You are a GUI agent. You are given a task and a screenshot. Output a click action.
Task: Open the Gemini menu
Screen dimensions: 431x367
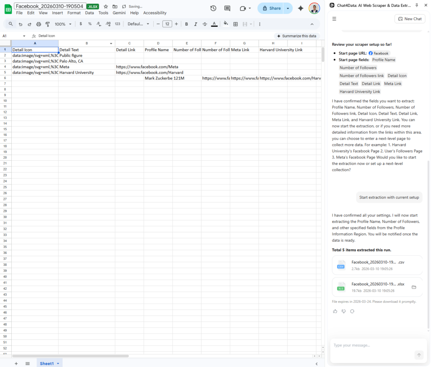click(x=119, y=13)
